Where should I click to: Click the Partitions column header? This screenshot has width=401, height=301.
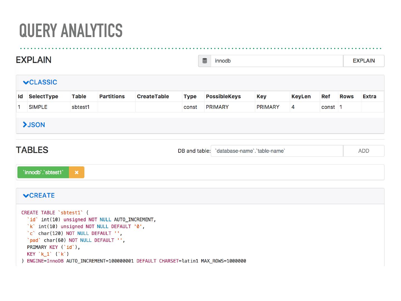click(112, 96)
